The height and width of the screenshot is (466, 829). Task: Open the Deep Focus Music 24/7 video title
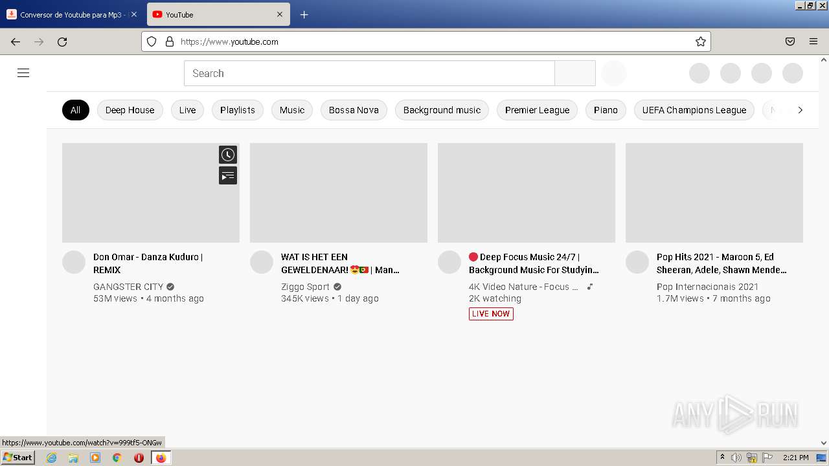[x=534, y=263]
